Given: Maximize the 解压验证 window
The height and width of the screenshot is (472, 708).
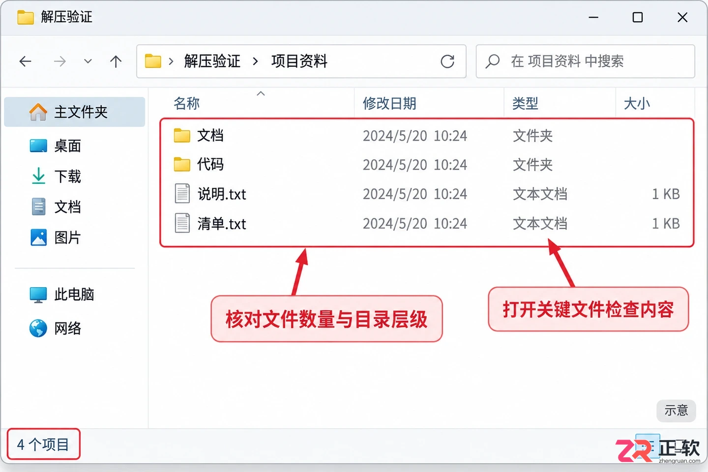Looking at the screenshot, I should (638, 17).
